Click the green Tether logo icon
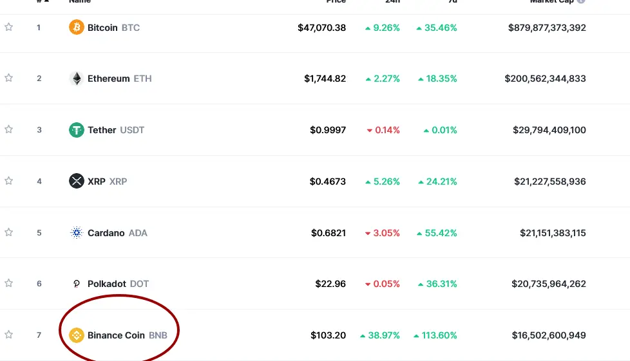This screenshot has width=630, height=361. pos(77,130)
